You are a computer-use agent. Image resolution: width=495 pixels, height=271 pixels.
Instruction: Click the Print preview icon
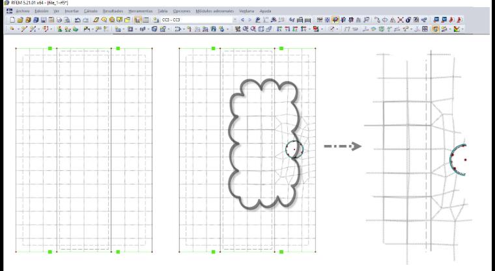pos(67,20)
